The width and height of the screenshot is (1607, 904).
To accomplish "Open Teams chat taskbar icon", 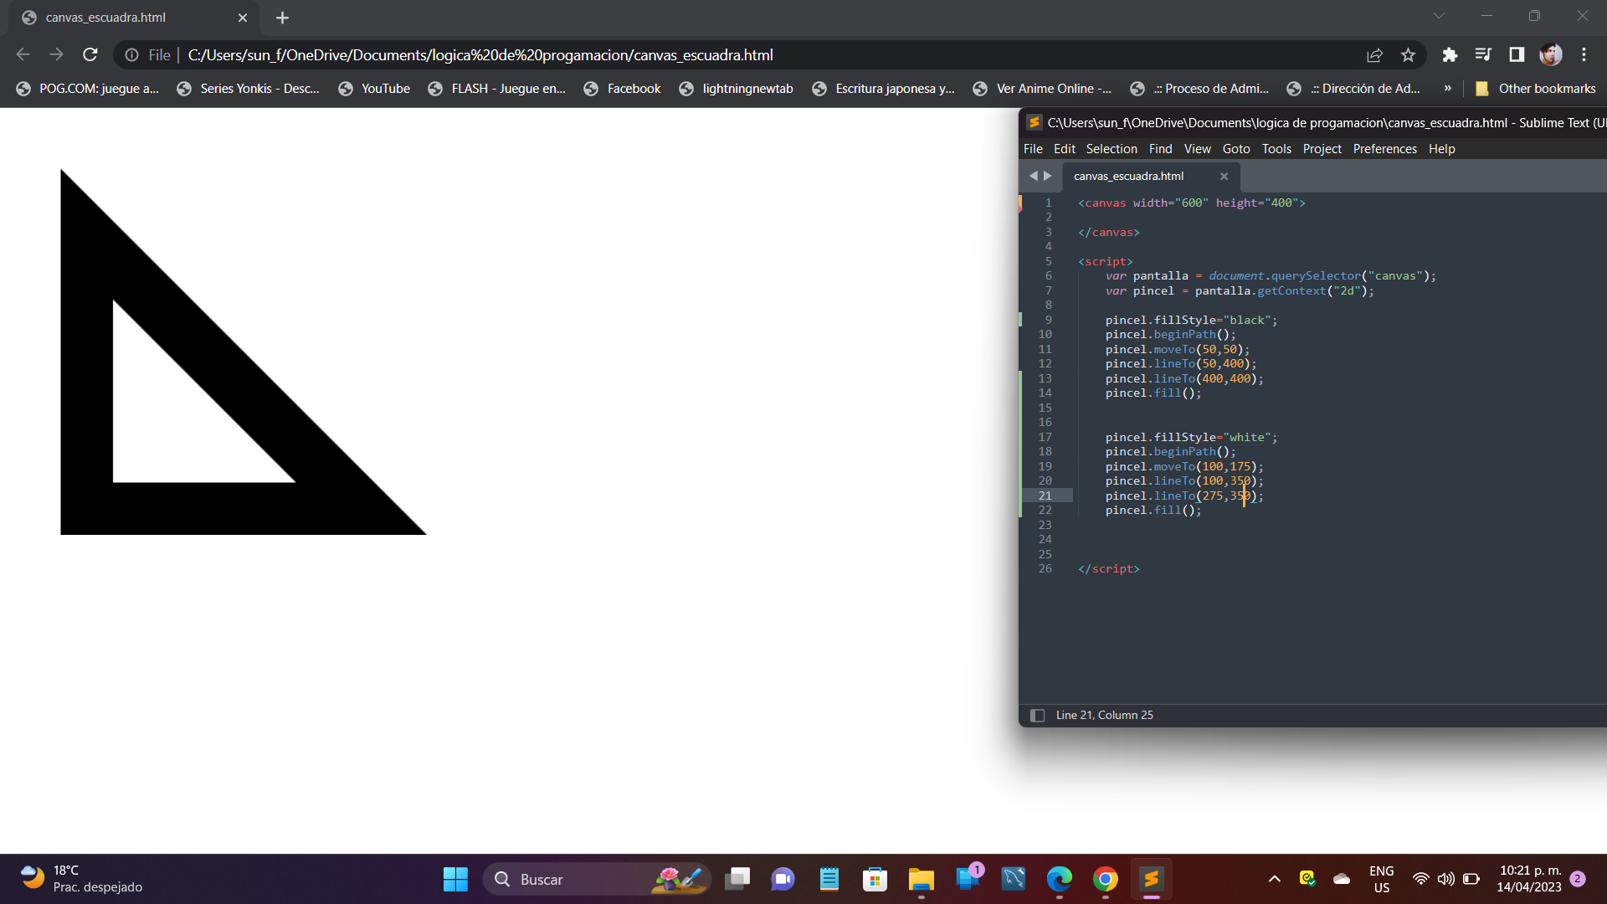I will coord(783,879).
